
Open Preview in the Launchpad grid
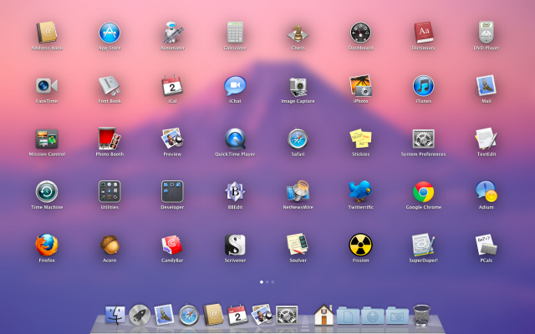coord(172,139)
